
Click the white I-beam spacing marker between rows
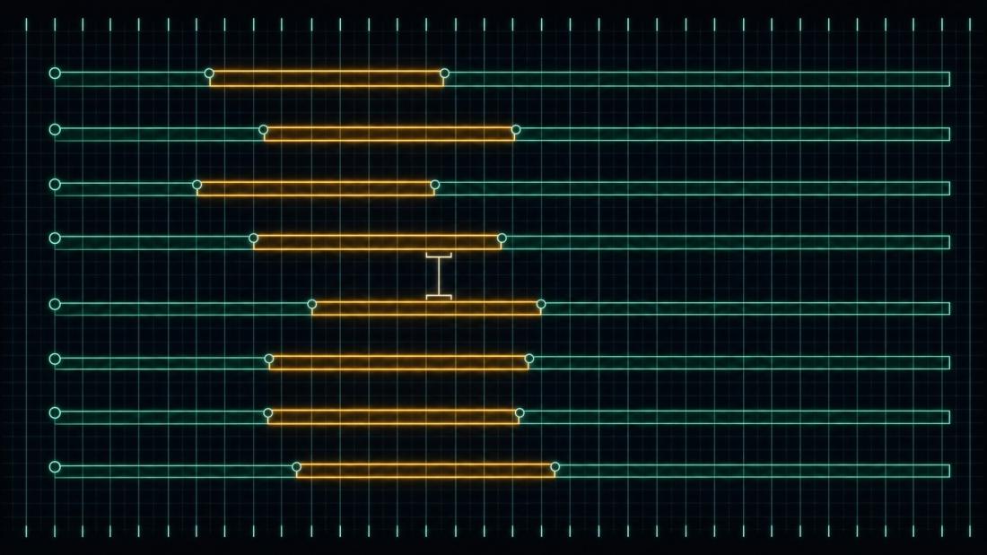439,276
